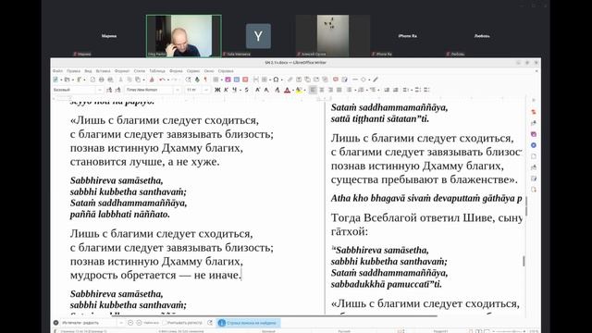
Task: Open the sidebar Navigator compass icon
Action: pyautogui.click(x=534, y=145)
